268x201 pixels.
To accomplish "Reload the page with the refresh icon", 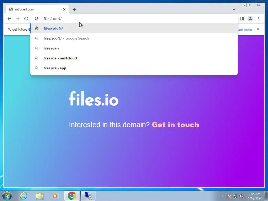I will pyautogui.click(x=26, y=19).
